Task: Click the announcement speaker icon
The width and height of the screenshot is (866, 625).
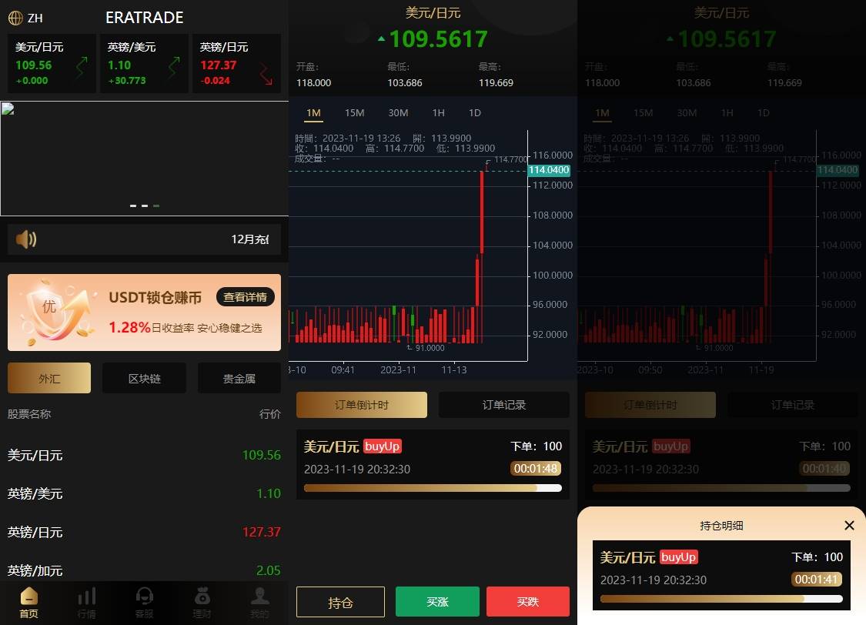Action: [x=25, y=239]
